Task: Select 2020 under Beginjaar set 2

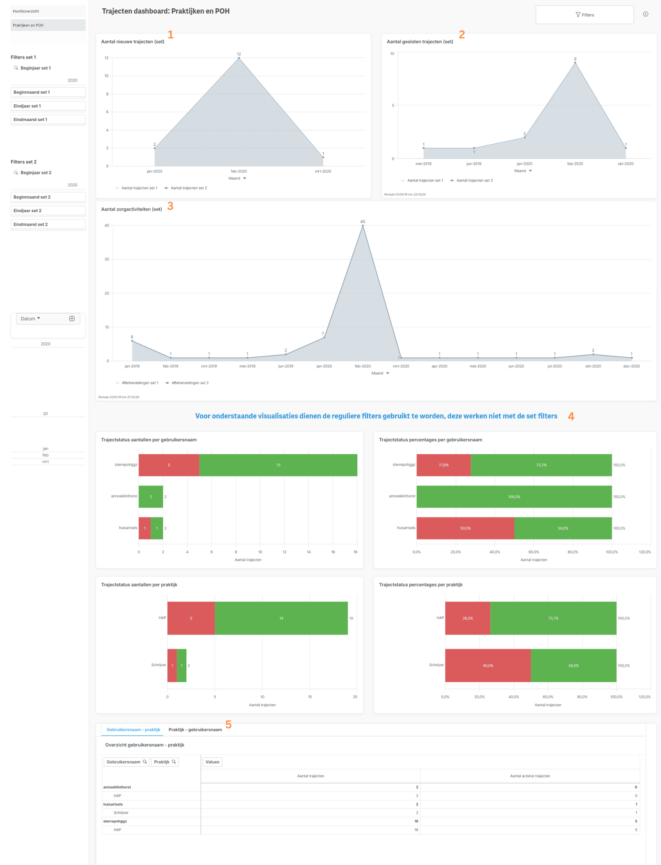Action: [48, 185]
